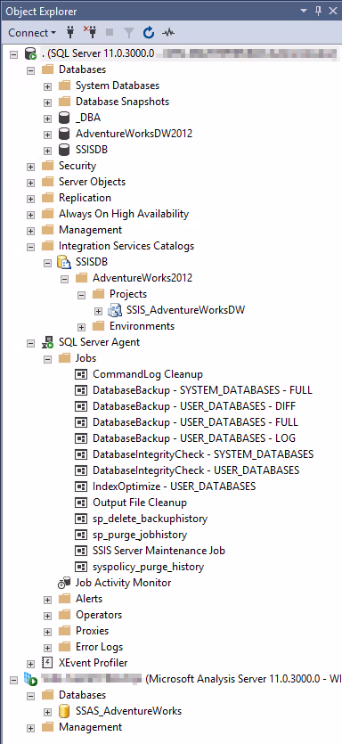Click the _DBA database cylinder icon

click(x=64, y=118)
